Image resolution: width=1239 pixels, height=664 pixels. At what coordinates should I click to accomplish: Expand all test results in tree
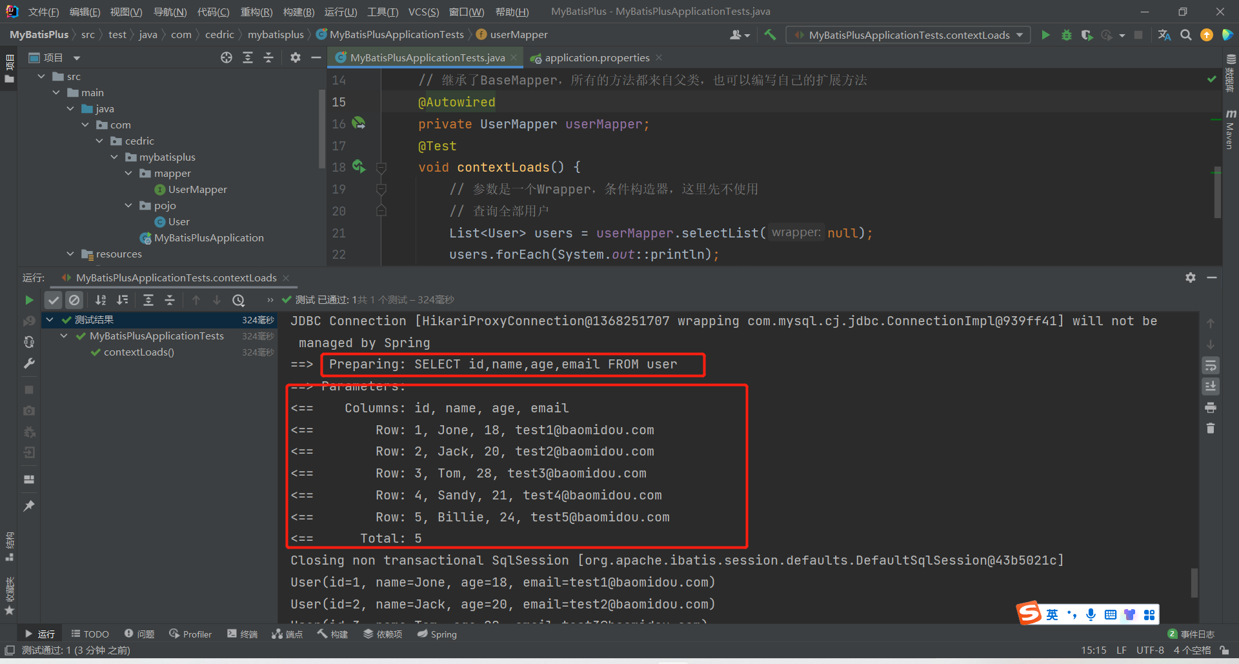[x=148, y=300]
